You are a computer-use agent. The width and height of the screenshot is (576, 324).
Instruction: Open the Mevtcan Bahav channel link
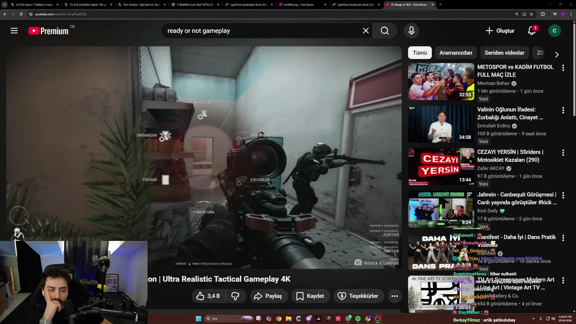point(494,83)
